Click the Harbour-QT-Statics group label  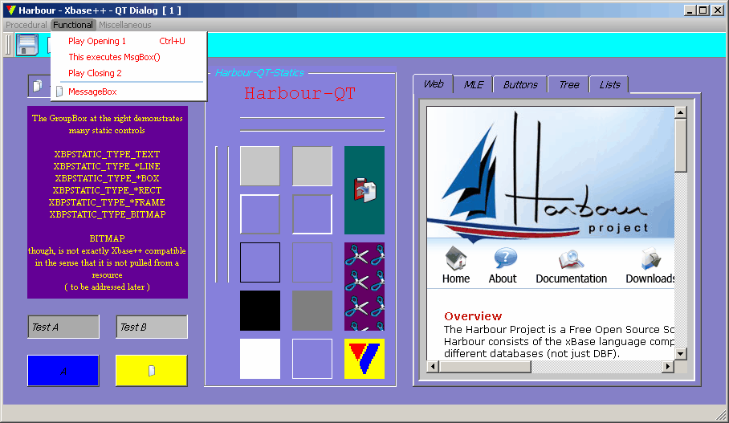(x=259, y=72)
